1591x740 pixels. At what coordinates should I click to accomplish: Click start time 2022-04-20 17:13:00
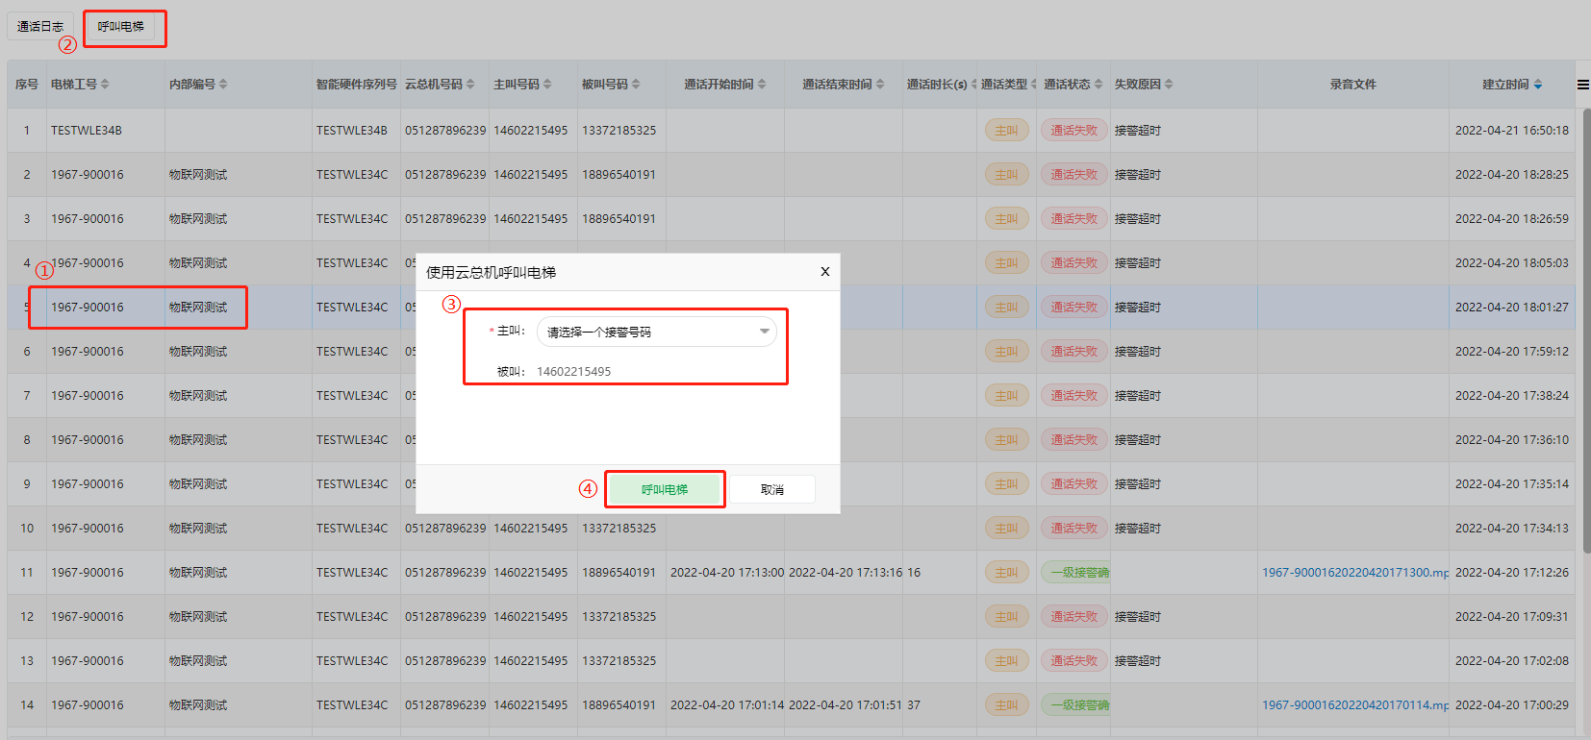[726, 573]
